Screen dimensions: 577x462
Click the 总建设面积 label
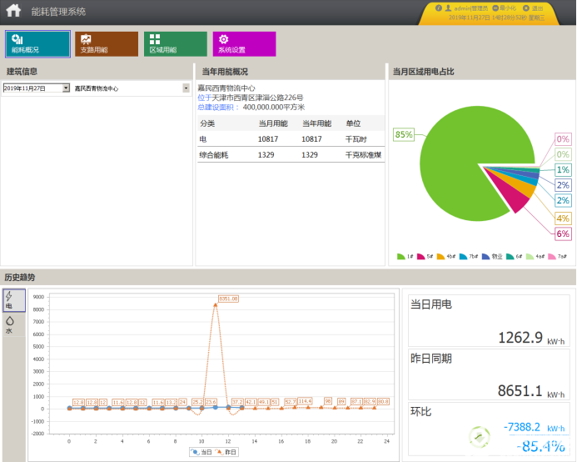pyautogui.click(x=218, y=108)
